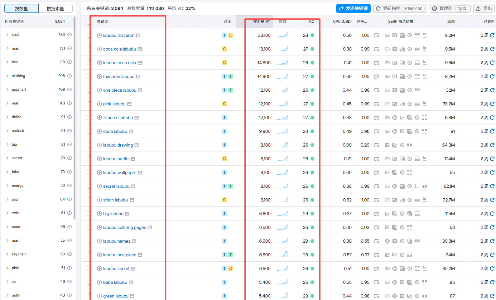Open the labubu coloring pages link

(124, 227)
